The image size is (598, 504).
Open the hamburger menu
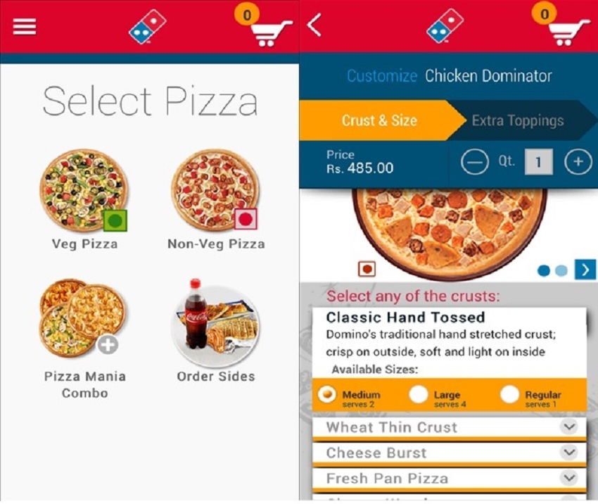25,27
